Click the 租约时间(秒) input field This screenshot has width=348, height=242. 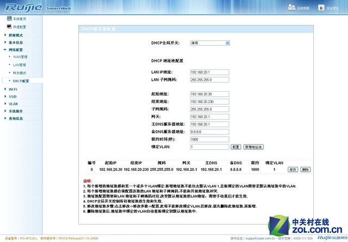pos(209,139)
